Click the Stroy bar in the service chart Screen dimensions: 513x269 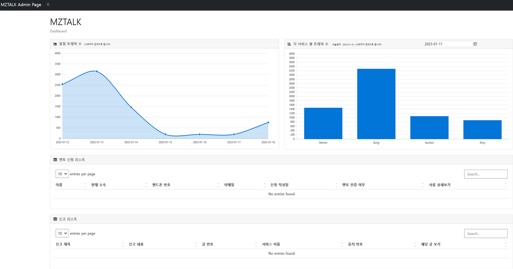pyautogui.click(x=482, y=130)
